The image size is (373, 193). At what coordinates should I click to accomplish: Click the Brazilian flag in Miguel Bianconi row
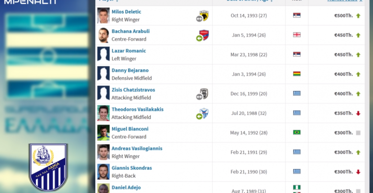tap(296, 132)
